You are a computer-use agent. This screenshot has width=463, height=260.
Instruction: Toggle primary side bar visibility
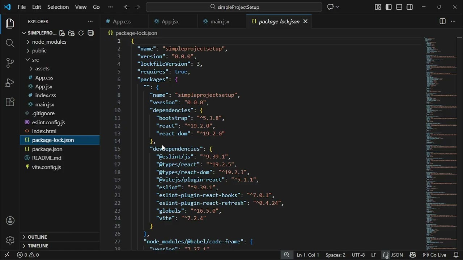click(x=388, y=7)
